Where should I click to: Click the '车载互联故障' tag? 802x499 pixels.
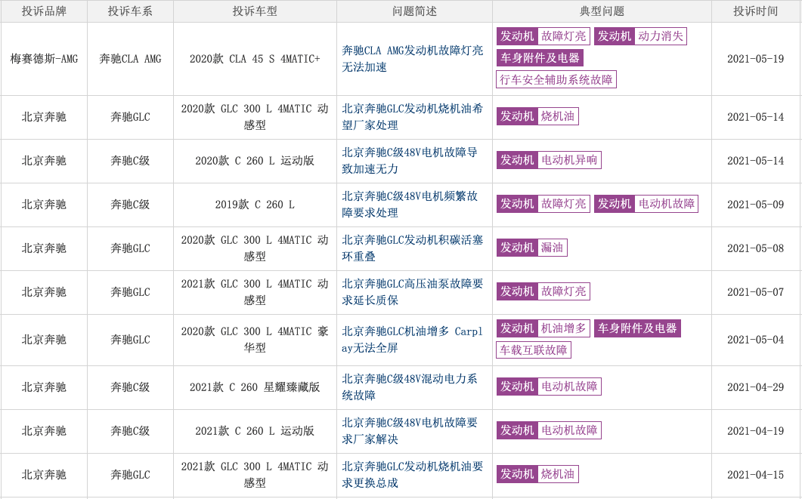click(534, 350)
